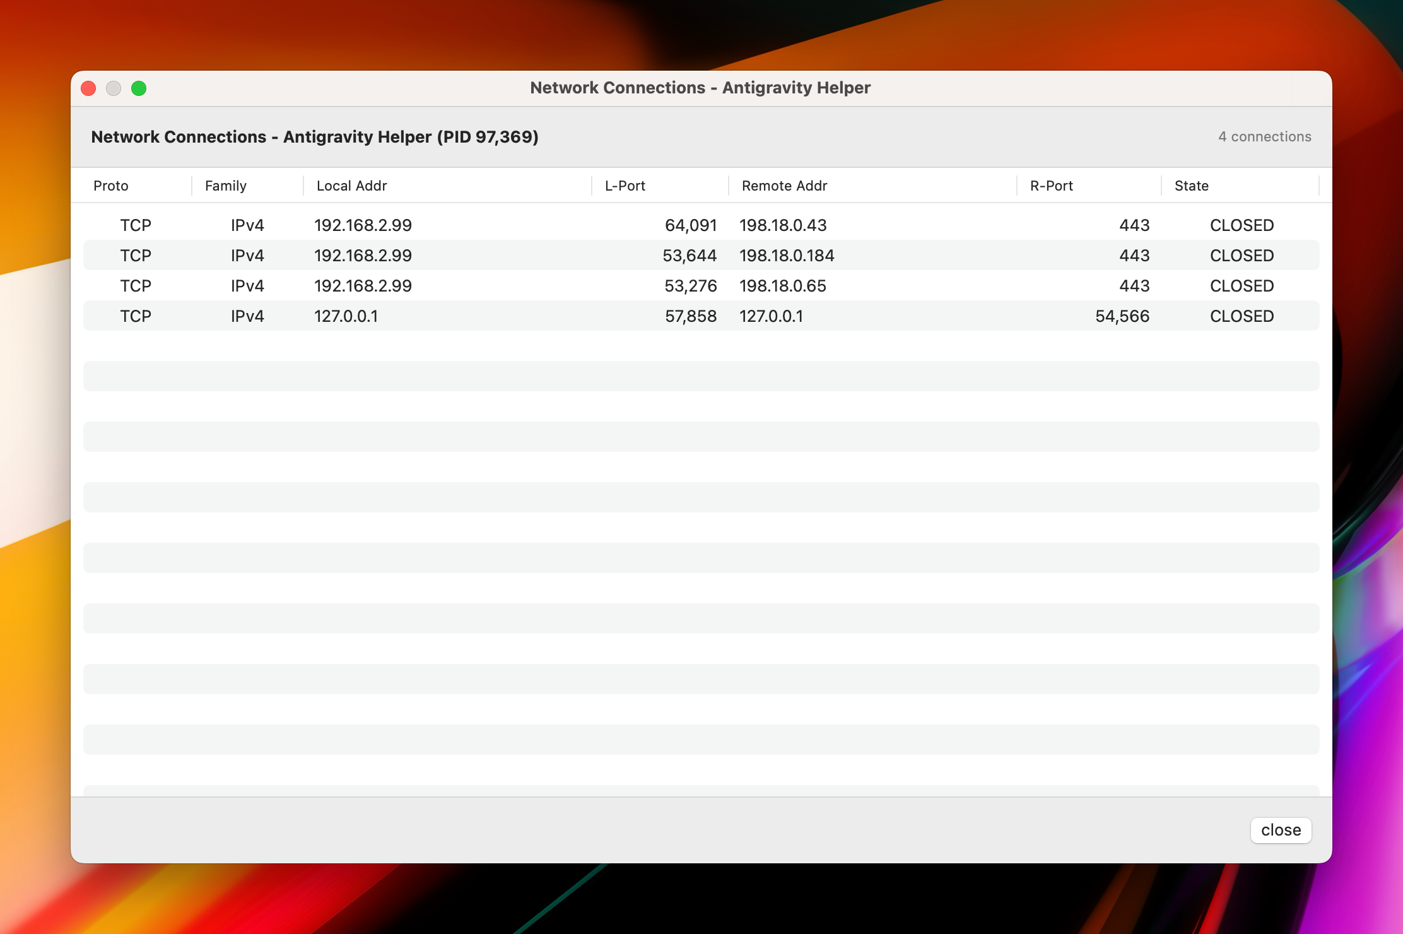Viewport: 1403px width, 934px height.
Task: Sort by the State column header
Action: coord(1191,186)
